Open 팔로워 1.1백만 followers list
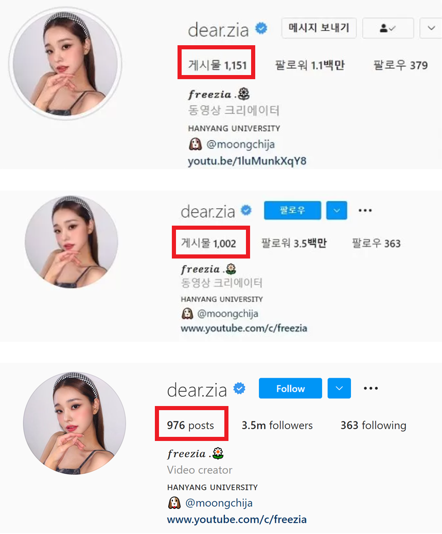The height and width of the screenshot is (534, 442). pyautogui.click(x=310, y=65)
